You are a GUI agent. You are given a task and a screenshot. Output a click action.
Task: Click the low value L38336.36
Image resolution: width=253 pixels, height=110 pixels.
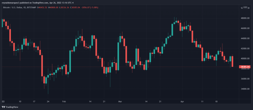[x=64, y=8]
